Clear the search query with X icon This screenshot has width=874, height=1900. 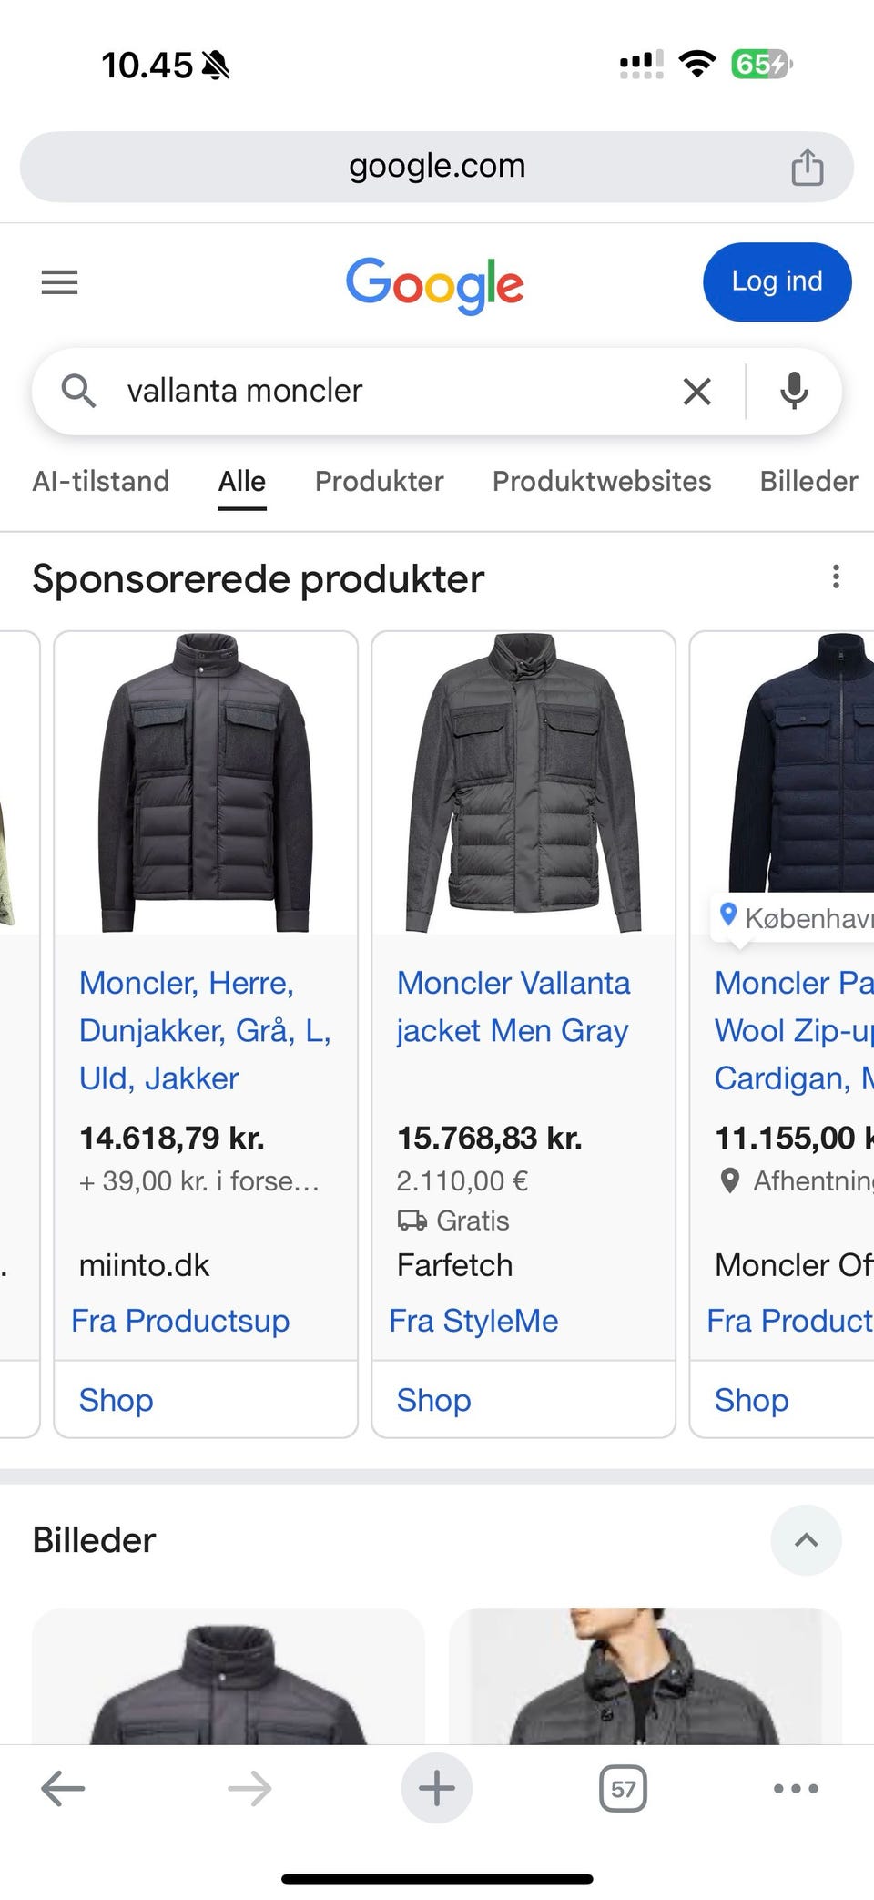coord(696,392)
